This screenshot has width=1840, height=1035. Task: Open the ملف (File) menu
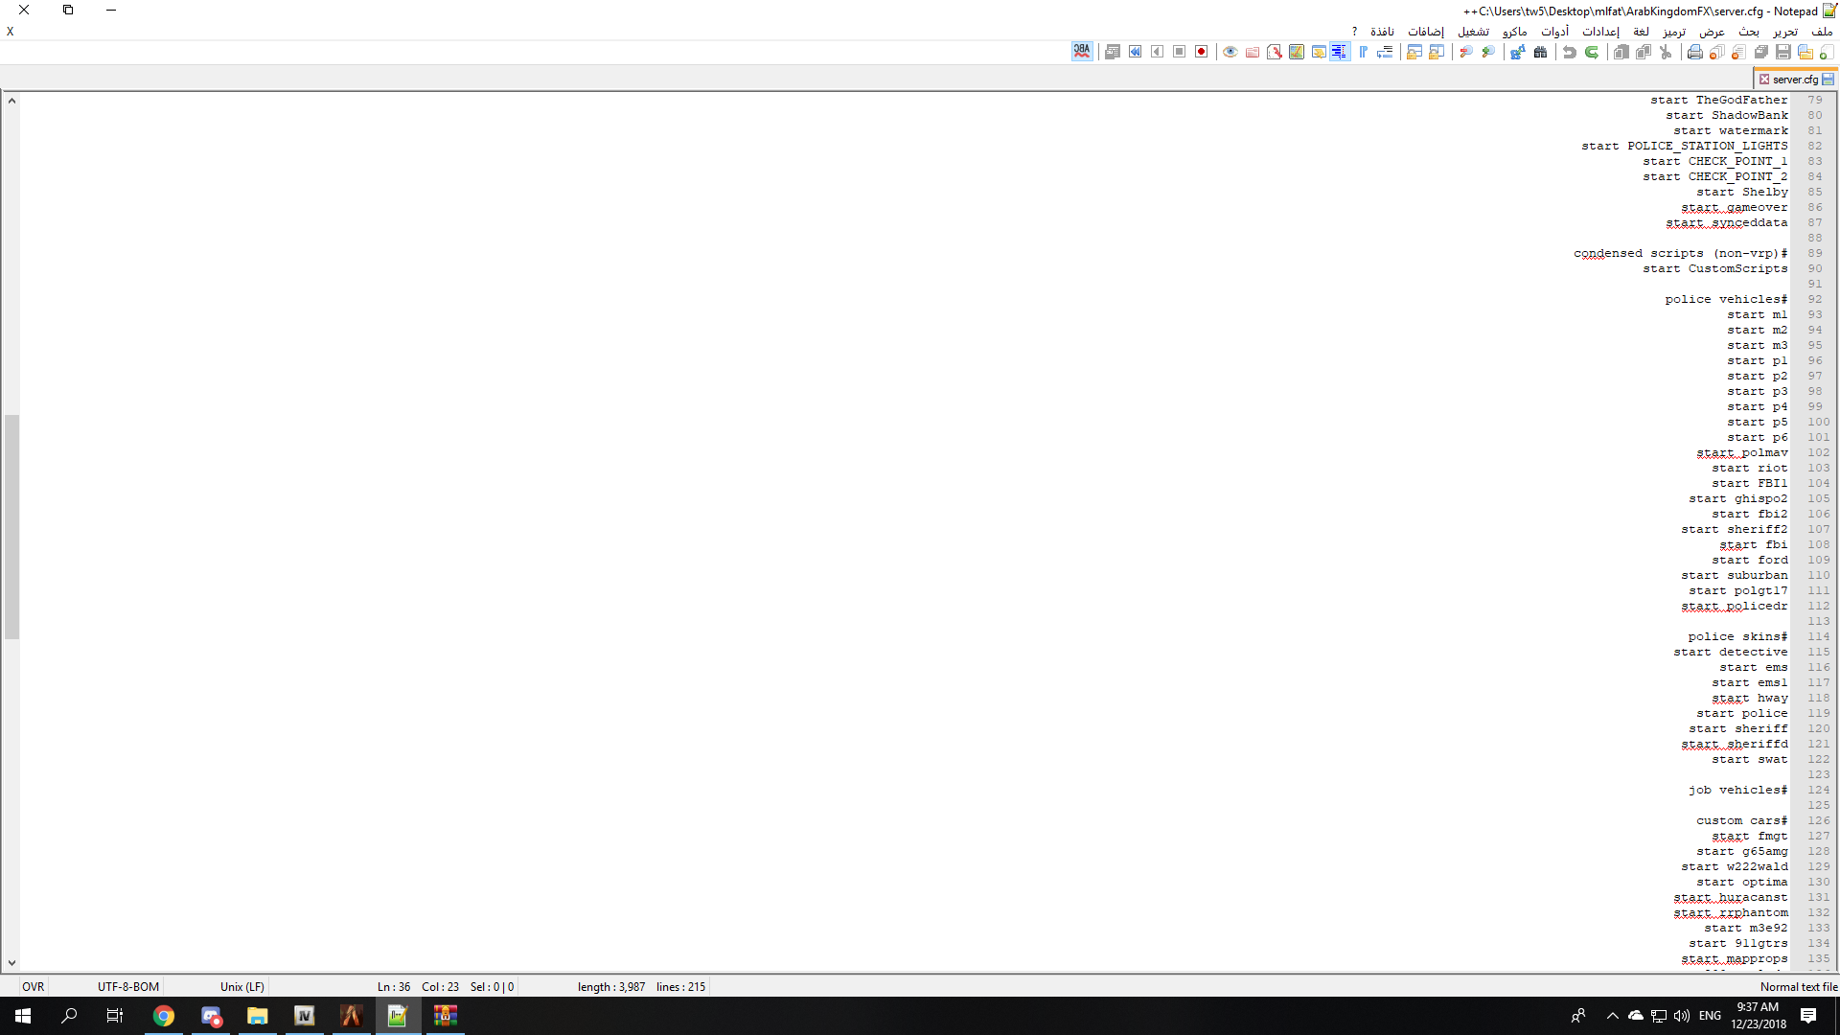(x=1821, y=32)
